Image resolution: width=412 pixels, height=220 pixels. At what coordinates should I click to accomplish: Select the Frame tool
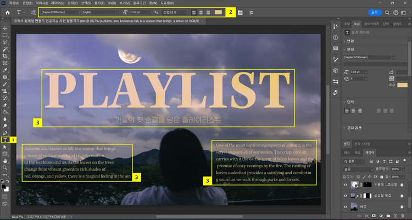click(x=5, y=63)
